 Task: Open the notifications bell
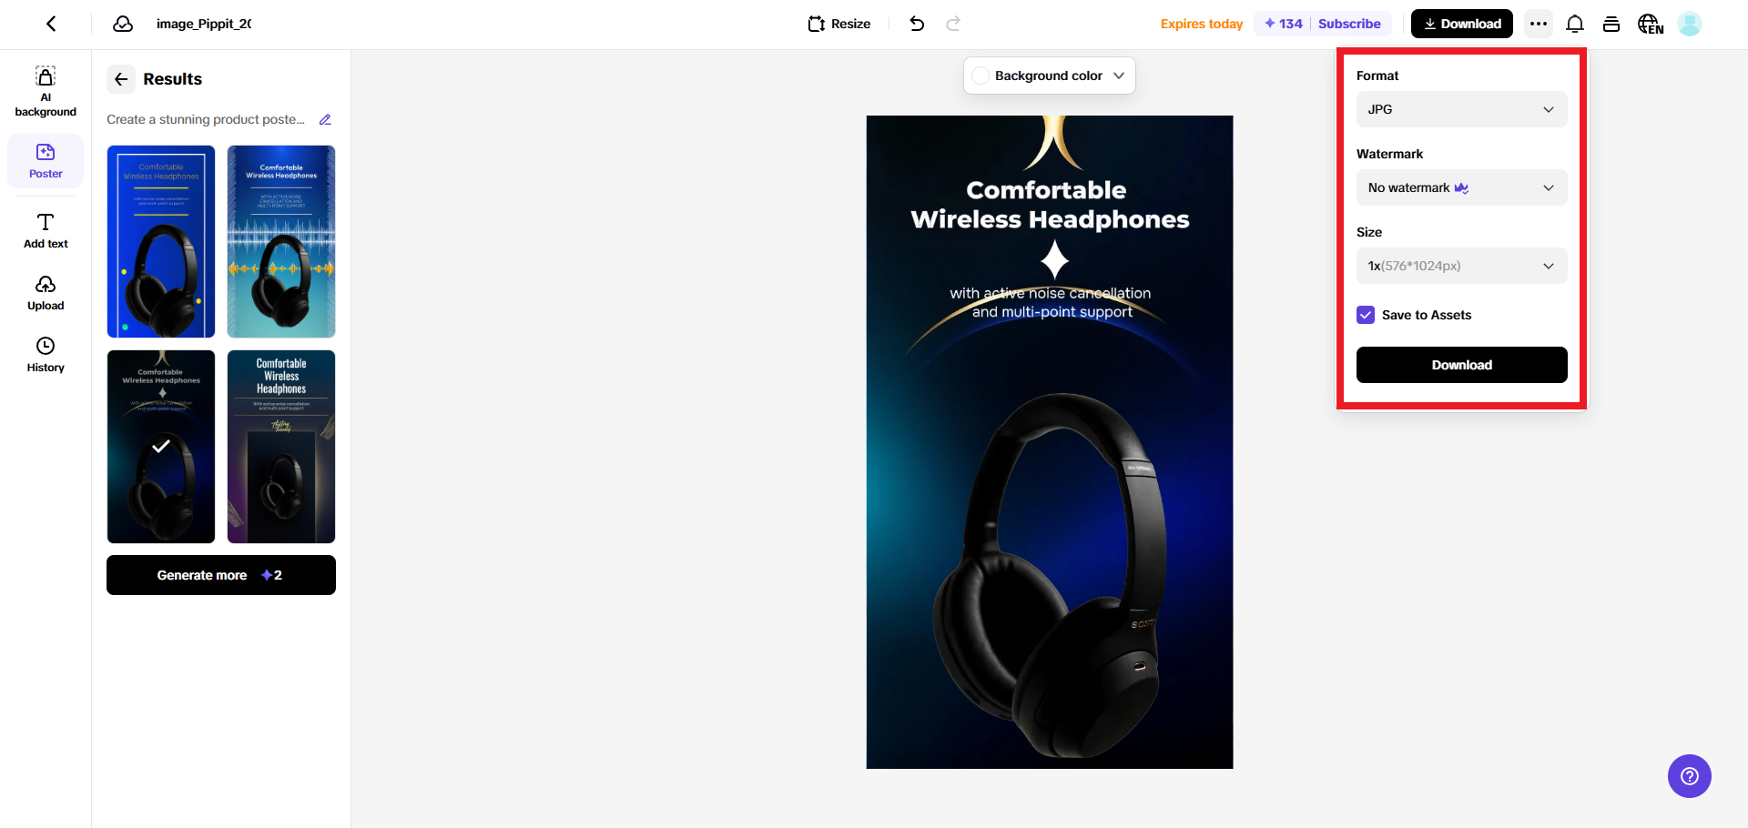click(1575, 24)
